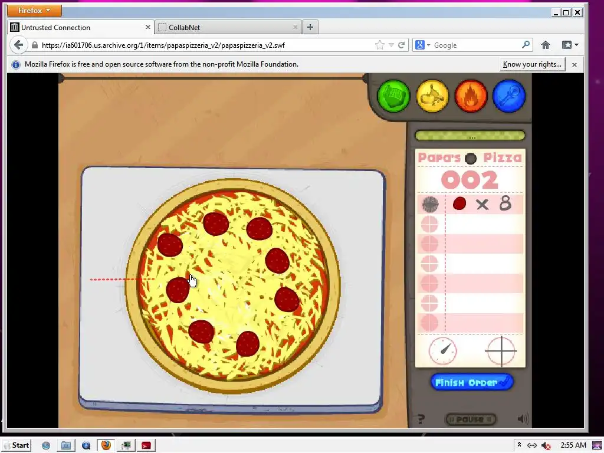The image size is (604, 453).
Task: Open the Windows Start menu
Action: [x=17, y=445]
